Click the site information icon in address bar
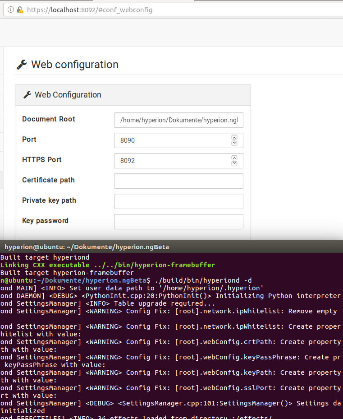 (11, 10)
